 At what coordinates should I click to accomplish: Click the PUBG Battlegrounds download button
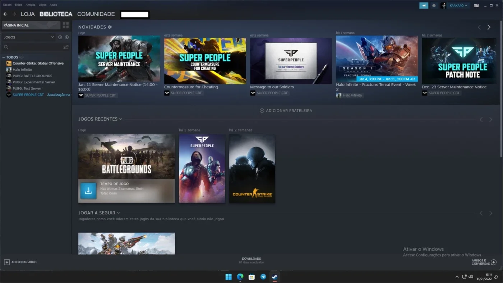pos(88,191)
